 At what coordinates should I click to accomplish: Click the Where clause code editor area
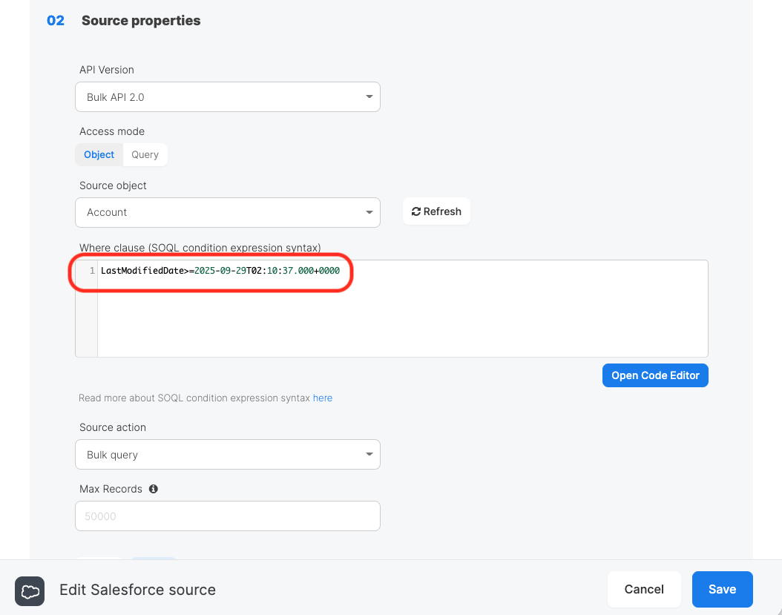(401, 308)
